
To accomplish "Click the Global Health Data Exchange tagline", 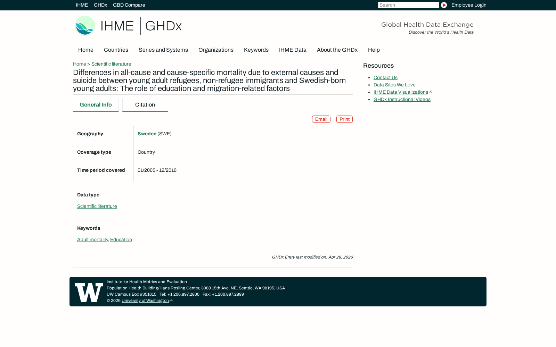I will tap(427, 25).
